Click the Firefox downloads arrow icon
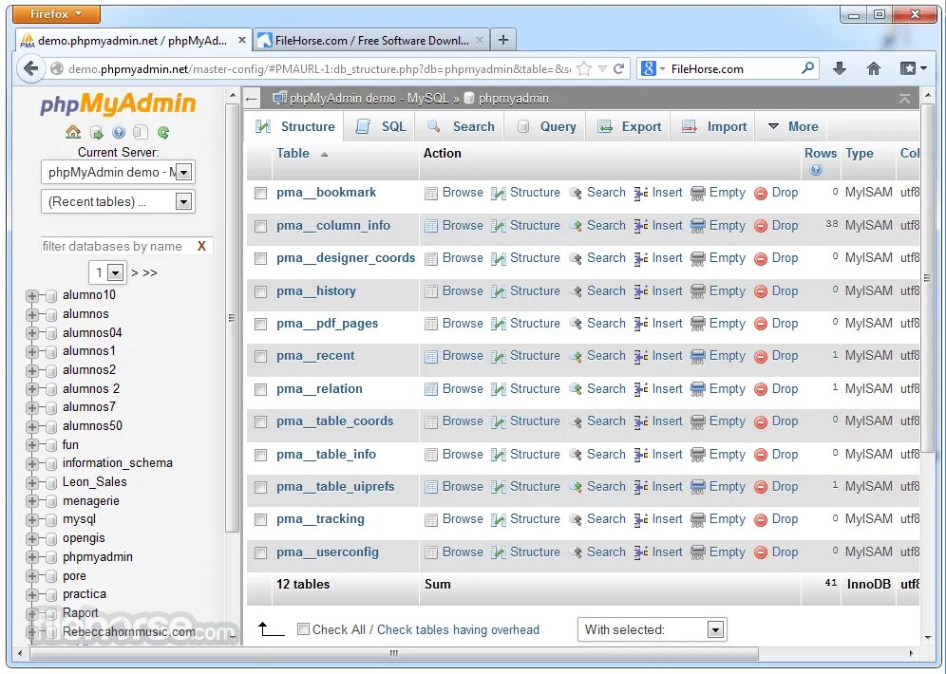Image resolution: width=946 pixels, height=674 pixels. coord(840,68)
